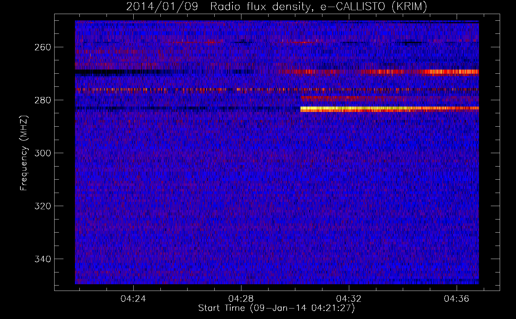Image resolution: width=516 pixels, height=319 pixels.
Task: Click the 340 frequency tick label
Action: (x=42, y=259)
